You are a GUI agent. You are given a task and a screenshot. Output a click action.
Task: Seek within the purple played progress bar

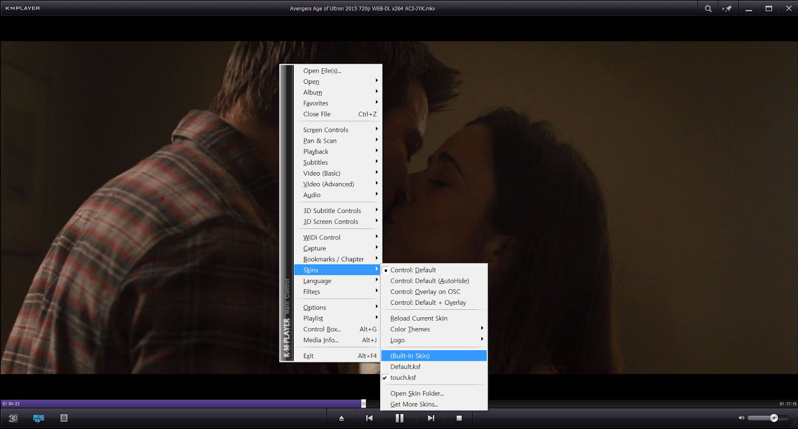pyautogui.click(x=182, y=404)
